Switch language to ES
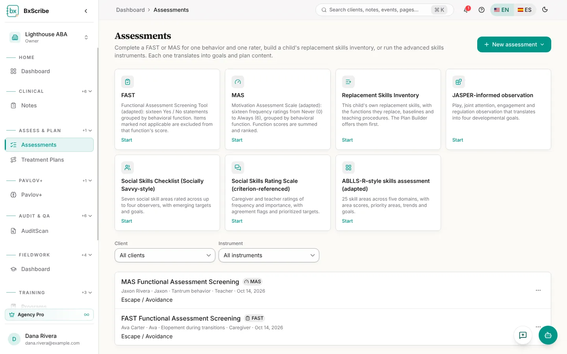Screen dimensions: 567x354 [524, 10]
